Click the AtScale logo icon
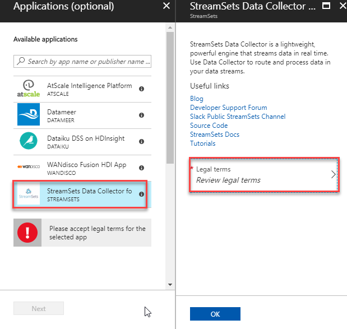Viewport: 347px width, 329px height. (28, 89)
